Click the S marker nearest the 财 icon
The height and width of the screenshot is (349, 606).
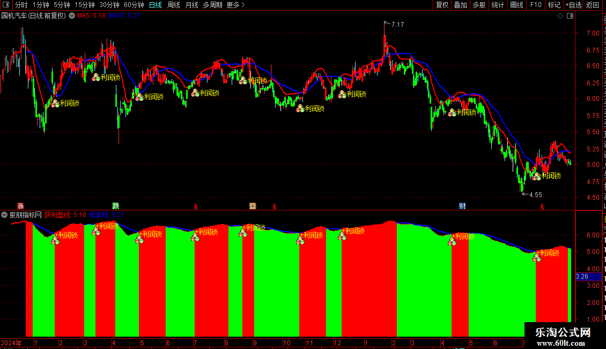click(542, 207)
